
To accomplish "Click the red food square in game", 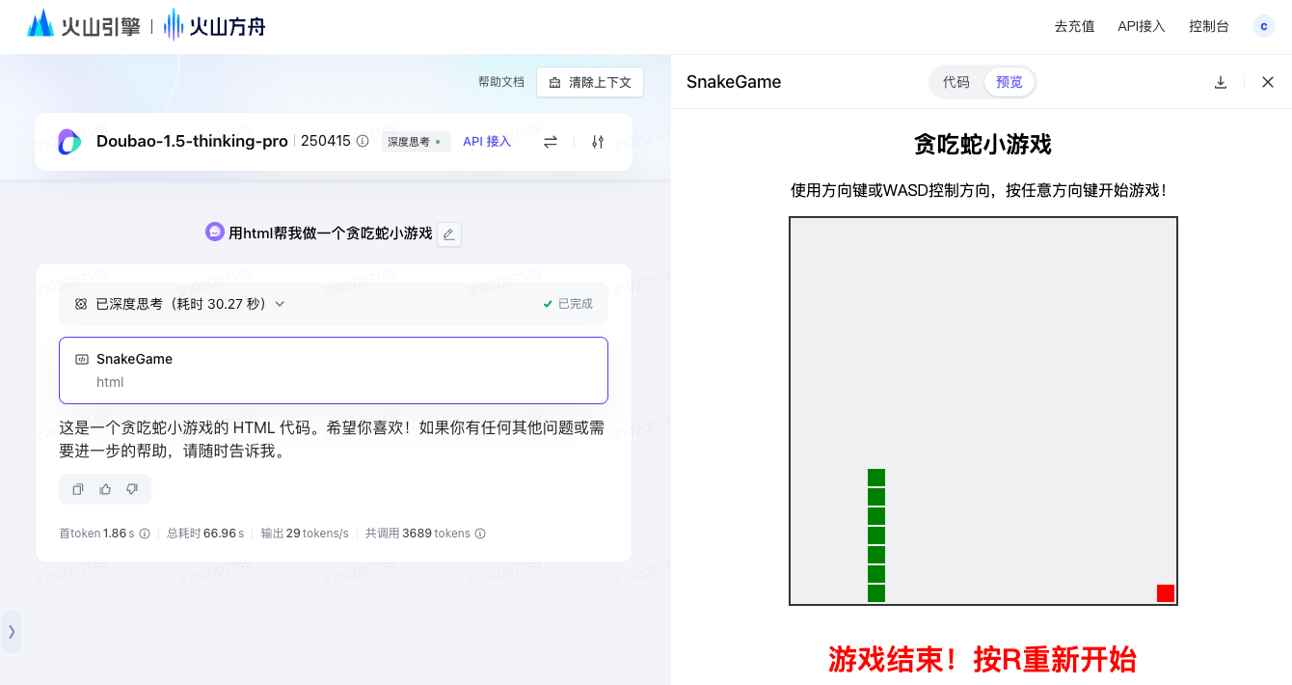I will (x=1166, y=593).
